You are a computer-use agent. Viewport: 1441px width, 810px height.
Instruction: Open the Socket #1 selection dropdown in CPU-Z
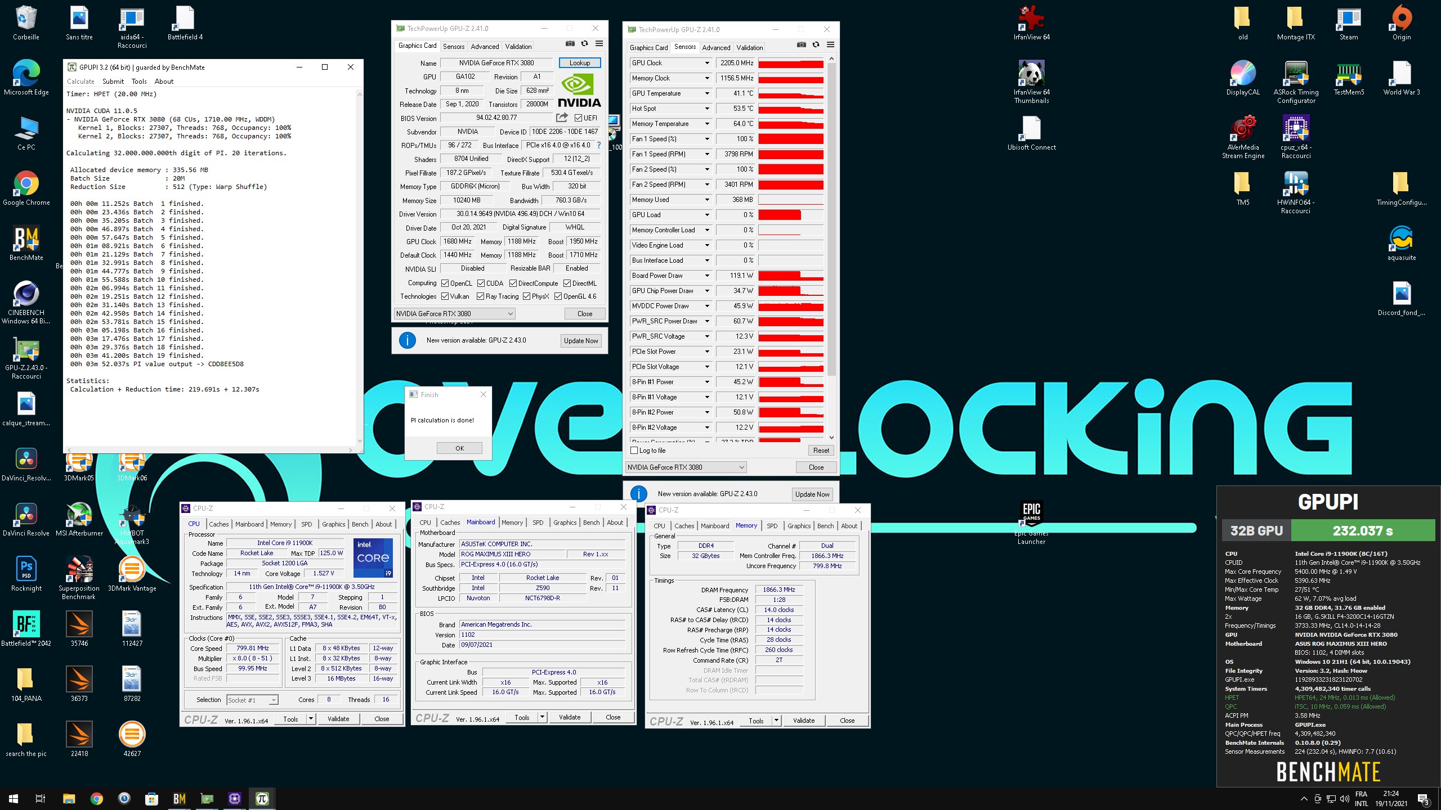pyautogui.click(x=252, y=700)
